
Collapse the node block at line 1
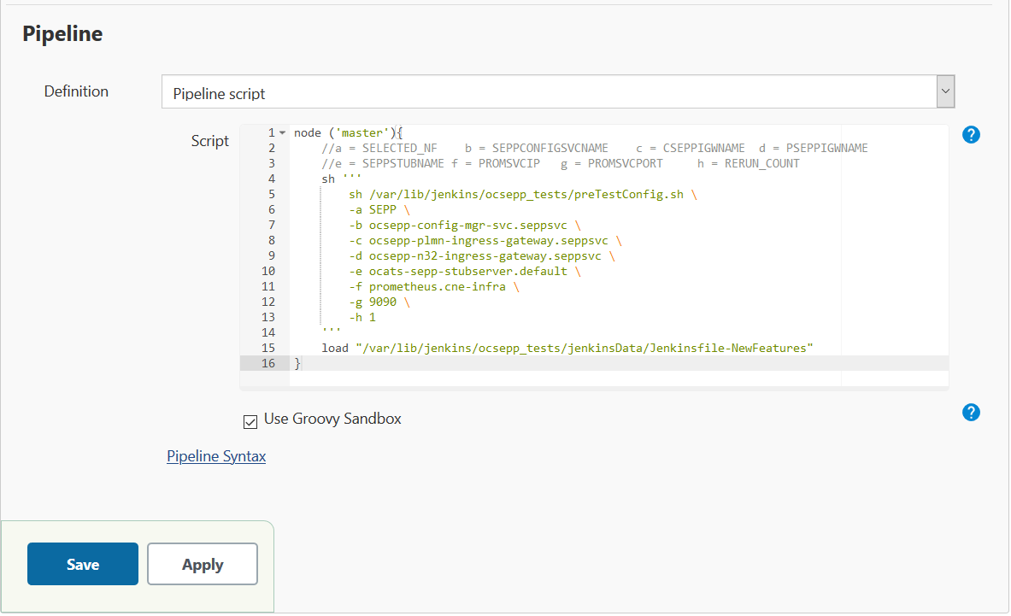(x=283, y=133)
